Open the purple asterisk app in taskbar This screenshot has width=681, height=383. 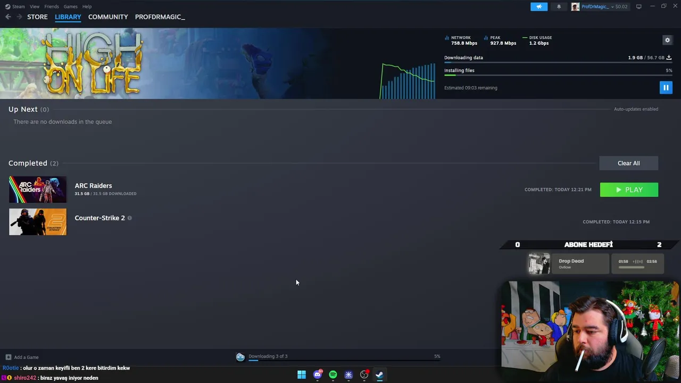tap(348, 375)
